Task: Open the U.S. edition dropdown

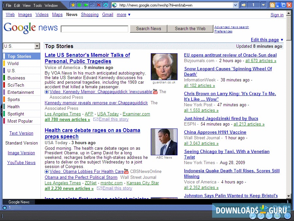Action: pyautogui.click(x=37, y=46)
